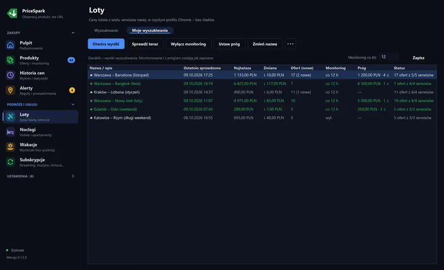The image size is (444, 270).
Task: Select Warszawa – Bangkok (ferie) row name
Action: [117, 83]
